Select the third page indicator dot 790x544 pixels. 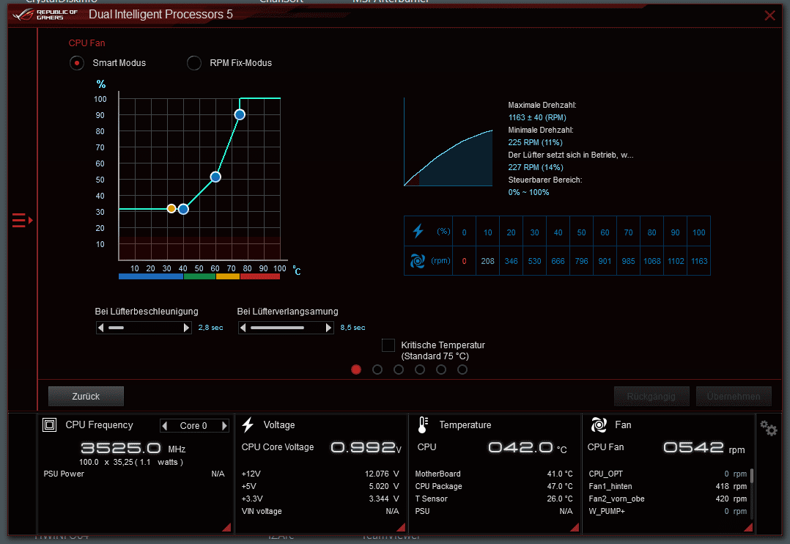399,370
